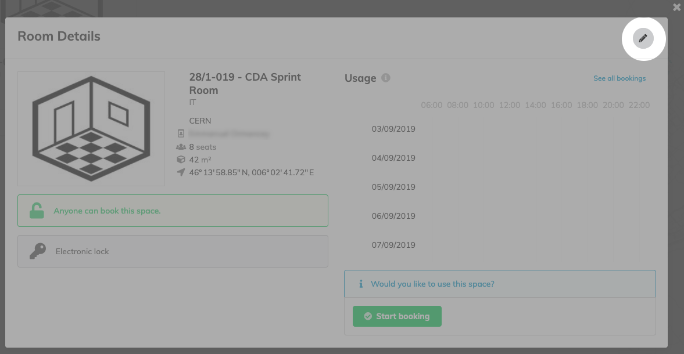684x354 pixels.
Task: Open See all bookings link
Action: point(619,78)
